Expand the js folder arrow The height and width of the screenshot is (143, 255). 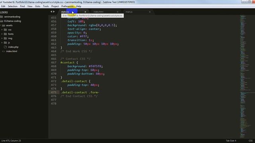pos(2,43)
